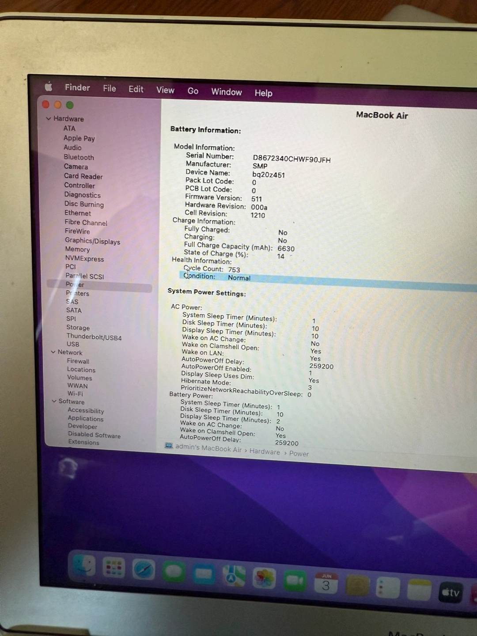477x636 pixels.
Task: Minimize window with yellow button
Action: [x=58, y=105]
